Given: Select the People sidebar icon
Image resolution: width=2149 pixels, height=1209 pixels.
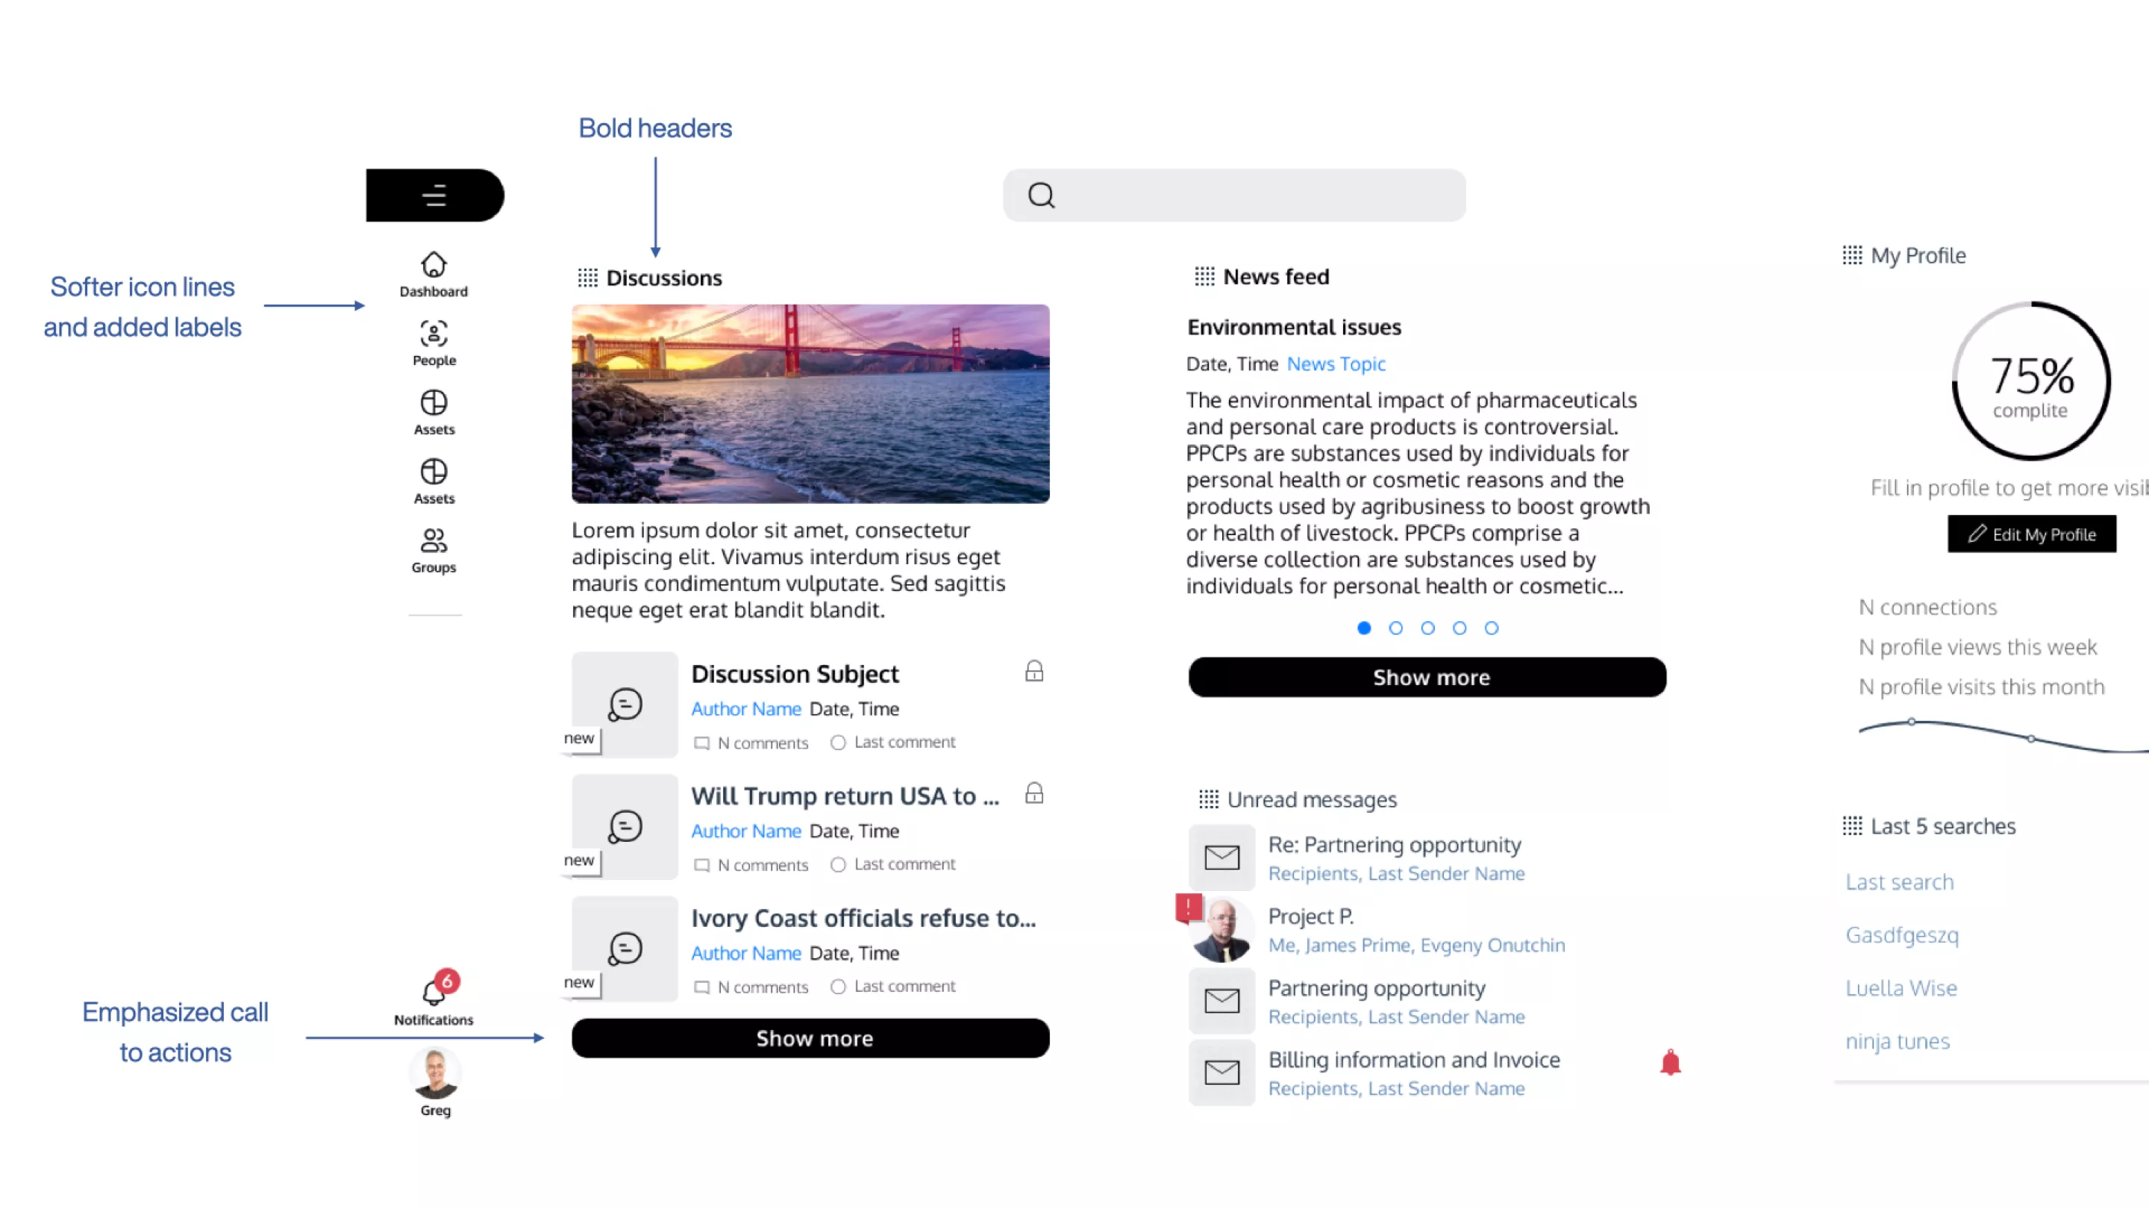Looking at the screenshot, I should click(x=433, y=334).
